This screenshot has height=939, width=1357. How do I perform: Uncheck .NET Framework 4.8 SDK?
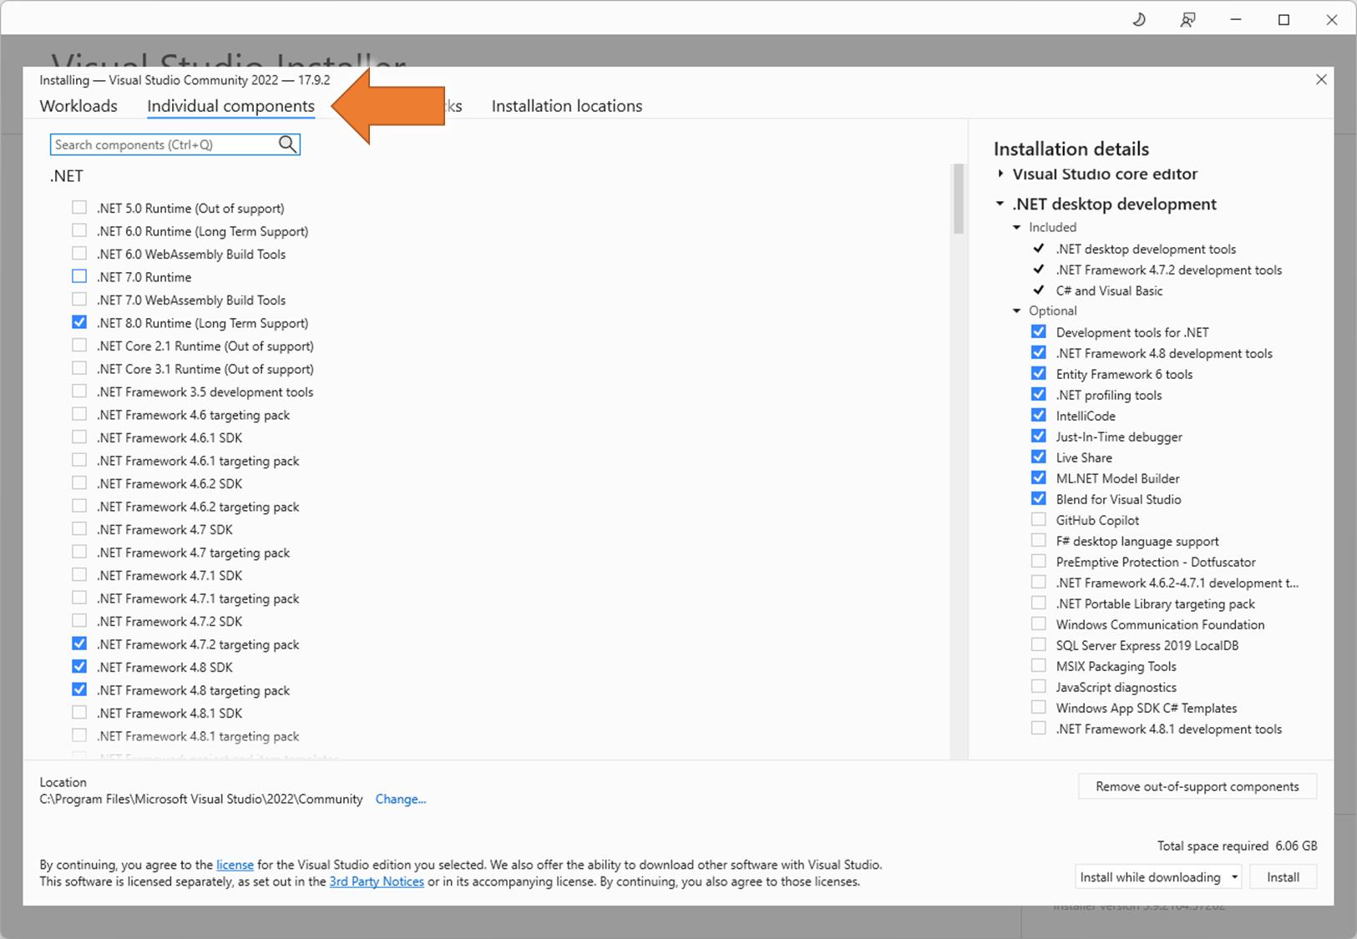point(79,667)
